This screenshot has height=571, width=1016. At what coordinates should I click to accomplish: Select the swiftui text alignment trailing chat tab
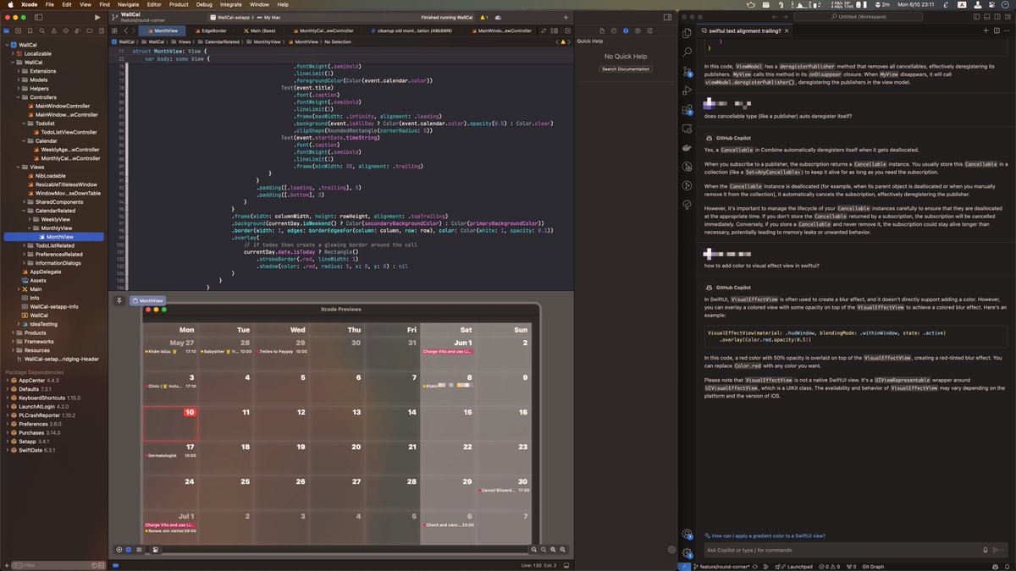(747, 30)
